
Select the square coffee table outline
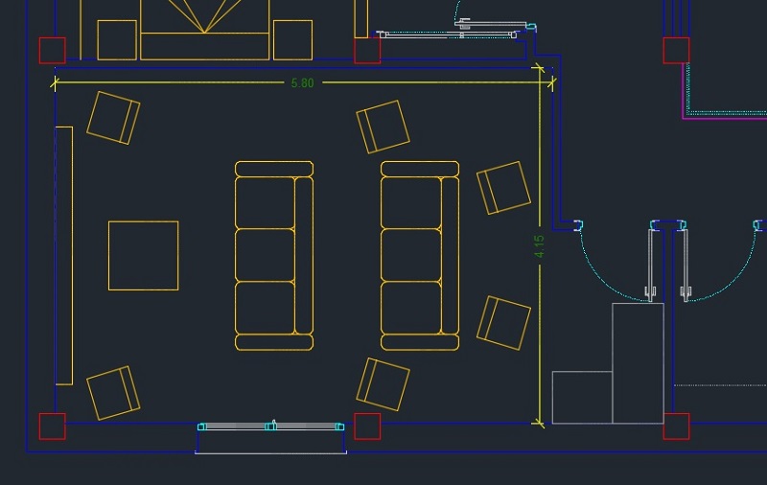143,256
